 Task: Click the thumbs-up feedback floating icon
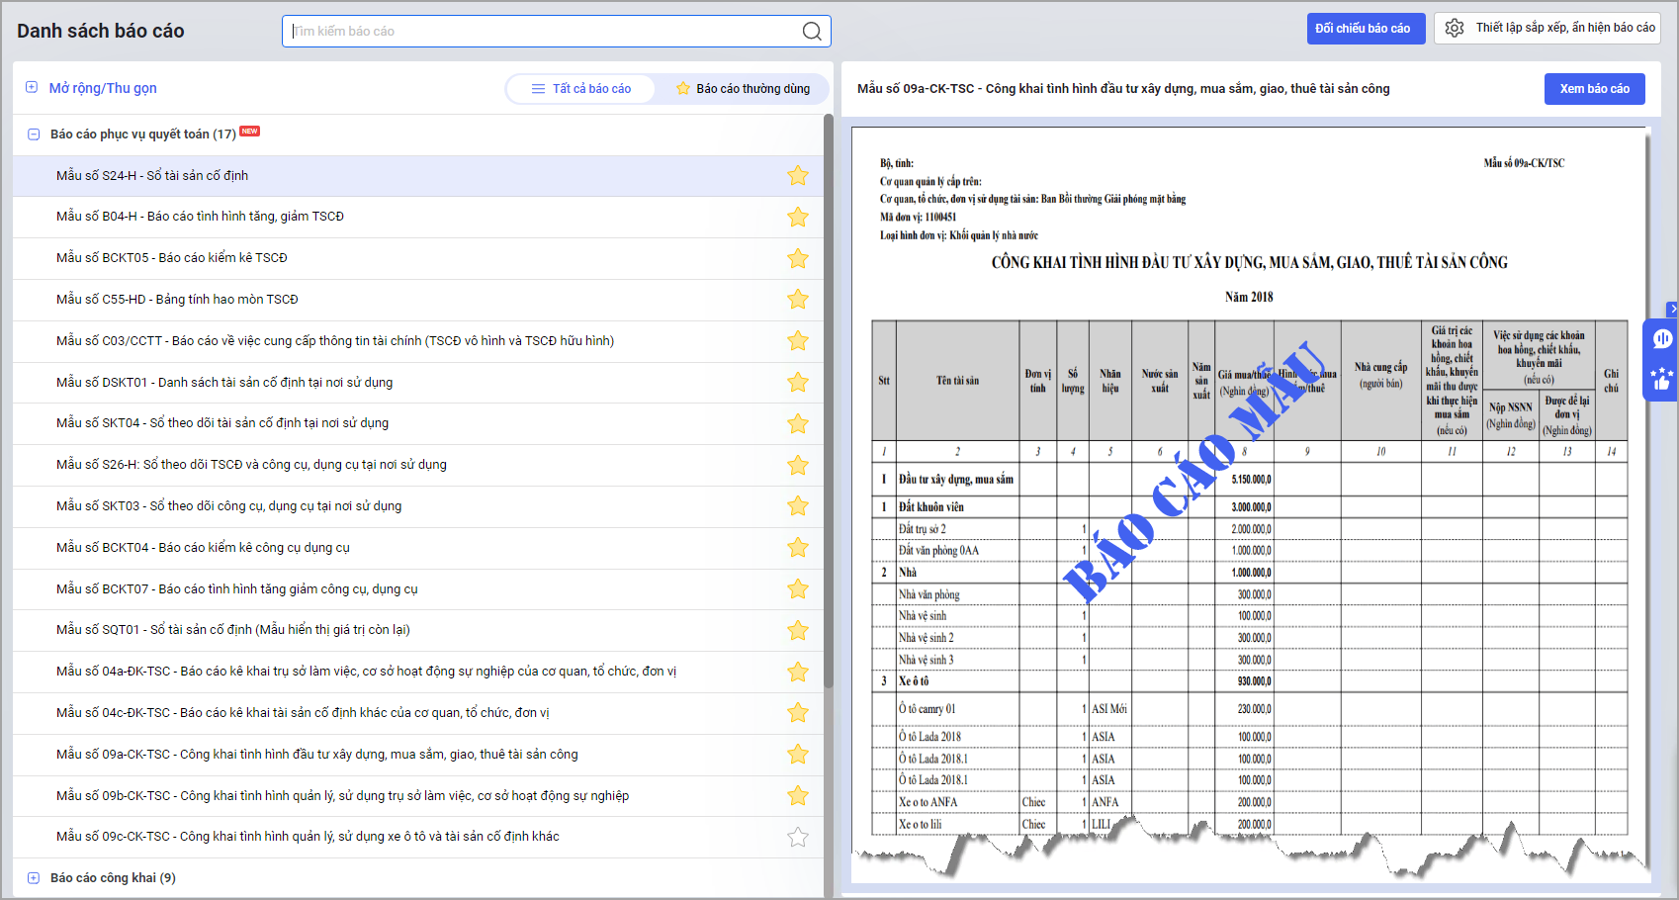coord(1662,380)
